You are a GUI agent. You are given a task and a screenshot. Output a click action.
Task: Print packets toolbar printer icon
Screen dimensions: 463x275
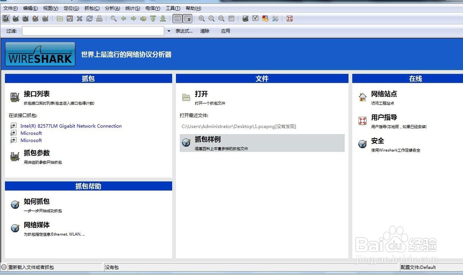point(99,18)
